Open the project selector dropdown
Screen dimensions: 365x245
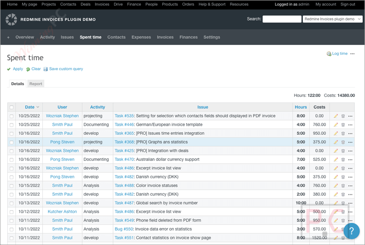click(x=333, y=19)
